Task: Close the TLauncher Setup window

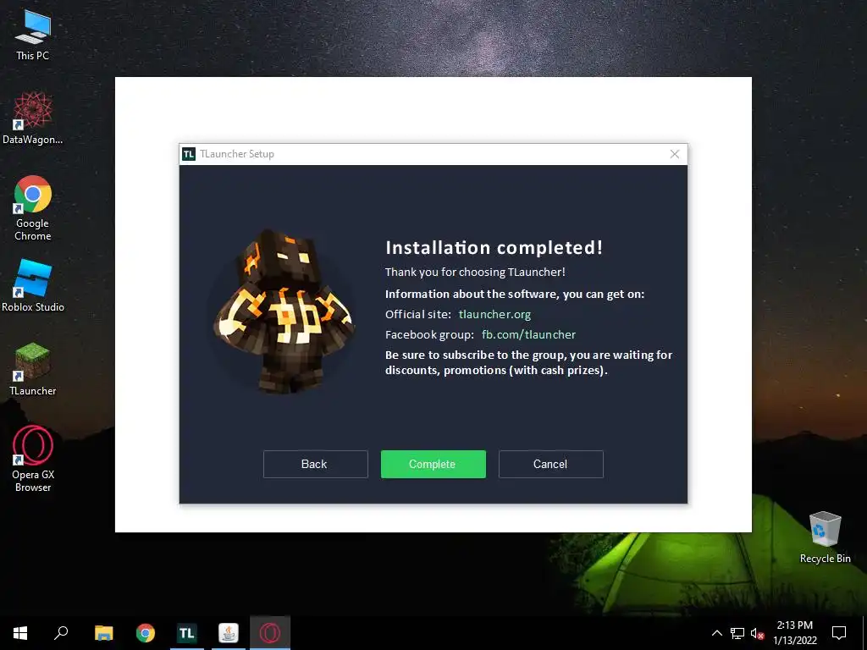Action: 675,154
